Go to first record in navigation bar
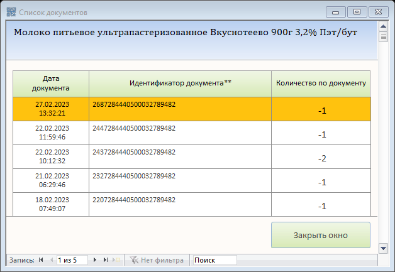This screenshot has height=272, width=395. (42, 259)
